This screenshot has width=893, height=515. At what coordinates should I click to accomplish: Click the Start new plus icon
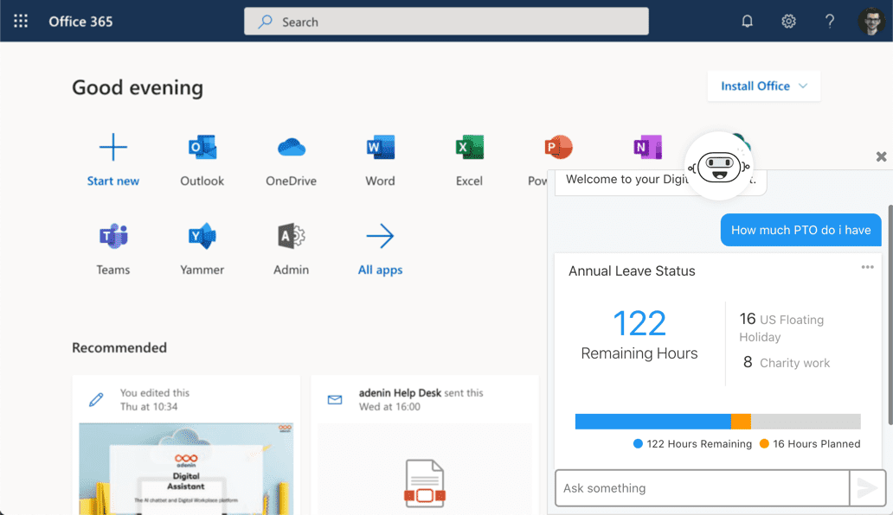point(112,147)
